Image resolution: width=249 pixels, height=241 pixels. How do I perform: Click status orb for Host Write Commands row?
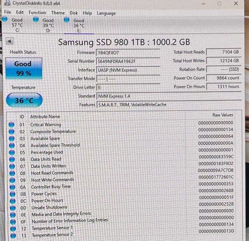12,180
